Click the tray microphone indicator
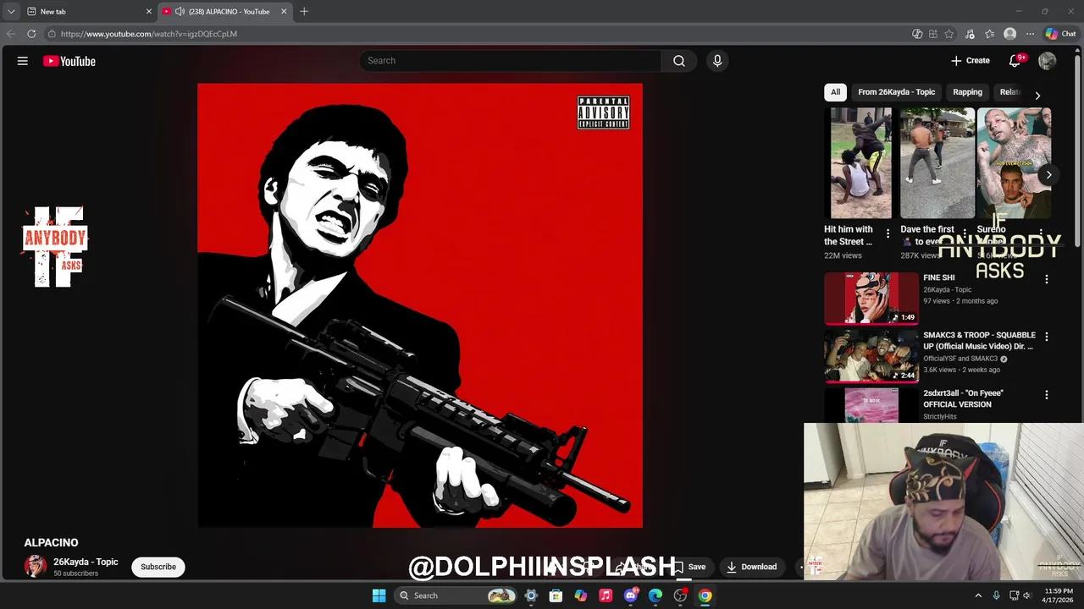The height and width of the screenshot is (609, 1084). pyautogui.click(x=996, y=595)
